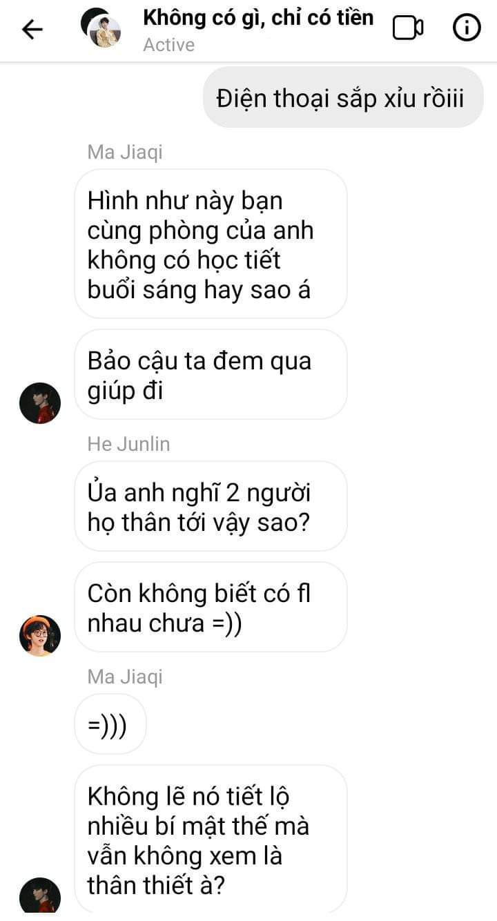Select the 'Điện thoại sắp xỉu rồiii' message
The width and height of the screenshot is (497, 921).
pyautogui.click(x=343, y=97)
